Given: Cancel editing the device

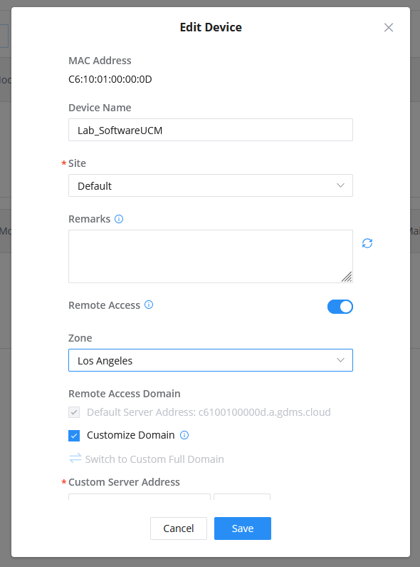Looking at the screenshot, I should coord(179,528).
